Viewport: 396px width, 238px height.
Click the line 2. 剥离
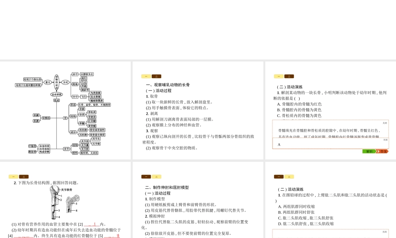click(152, 113)
